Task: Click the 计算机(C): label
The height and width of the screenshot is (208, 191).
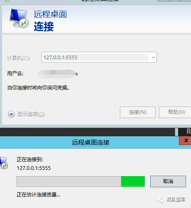Action: (x=19, y=58)
